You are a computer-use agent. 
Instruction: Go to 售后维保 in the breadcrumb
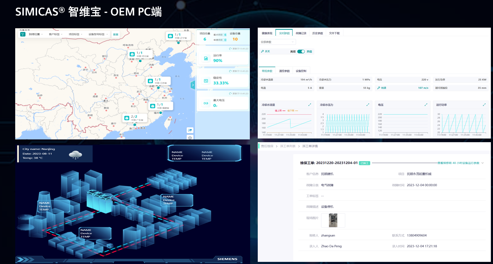267,146
